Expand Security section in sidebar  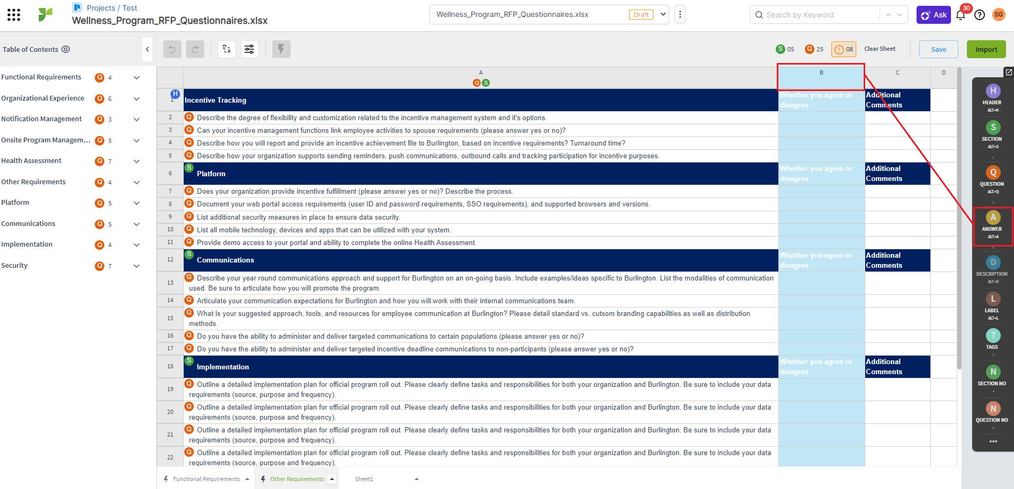pos(137,266)
